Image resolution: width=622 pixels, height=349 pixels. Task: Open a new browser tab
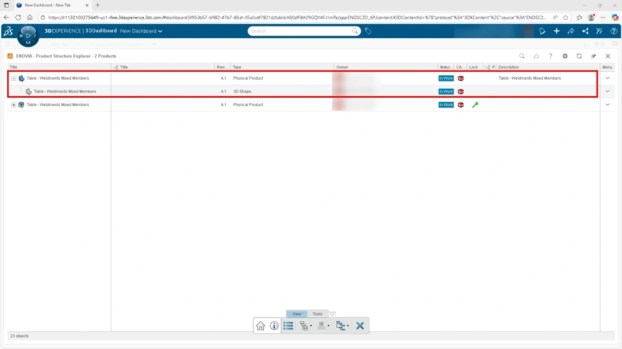click(x=98, y=5)
